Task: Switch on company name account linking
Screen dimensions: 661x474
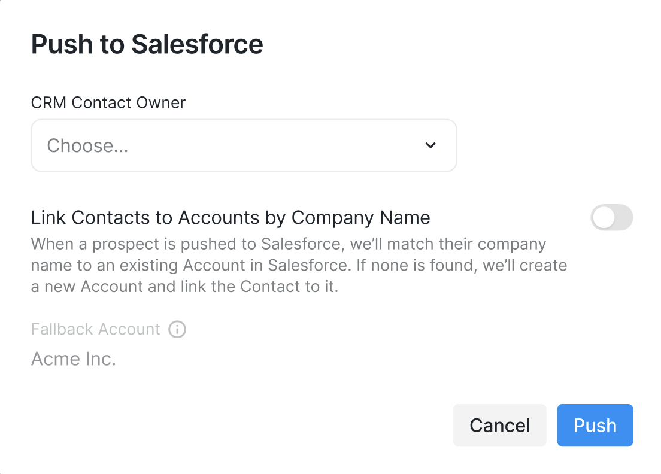Action: click(611, 218)
